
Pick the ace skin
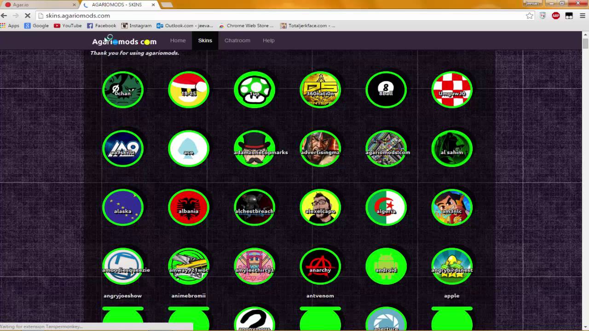(189, 148)
